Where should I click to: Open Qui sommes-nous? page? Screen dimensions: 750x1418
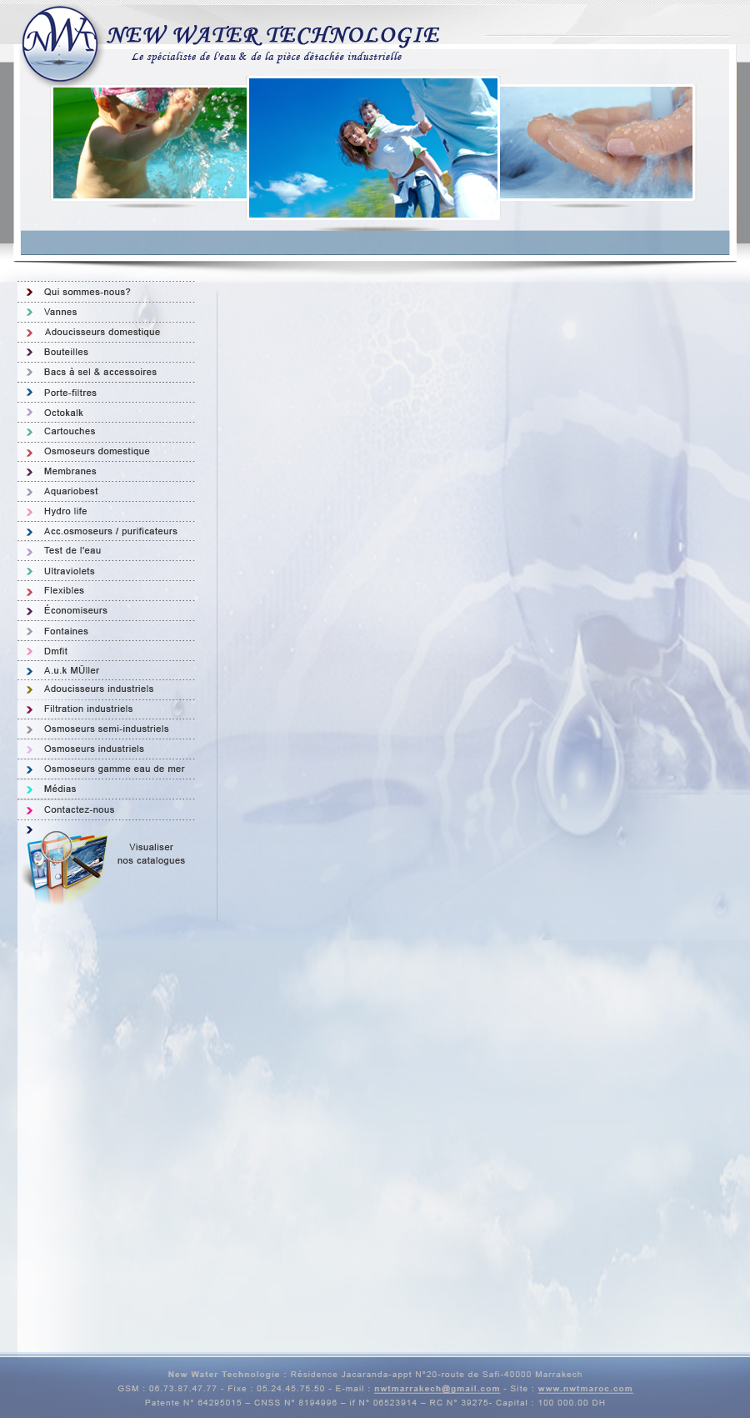point(87,292)
